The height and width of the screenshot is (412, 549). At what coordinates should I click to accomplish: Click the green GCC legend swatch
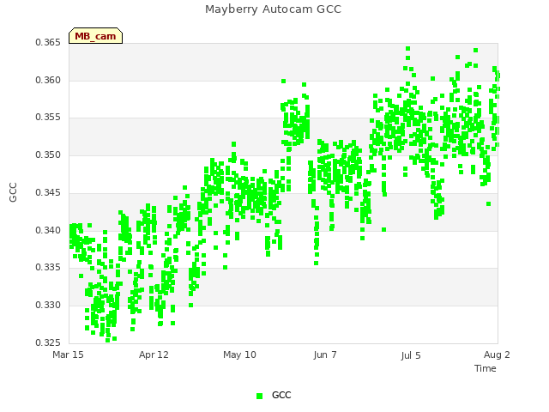259,396
